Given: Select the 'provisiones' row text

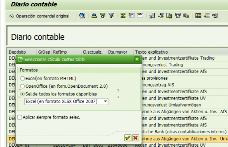Looking at the screenshot, I should 155,78.
